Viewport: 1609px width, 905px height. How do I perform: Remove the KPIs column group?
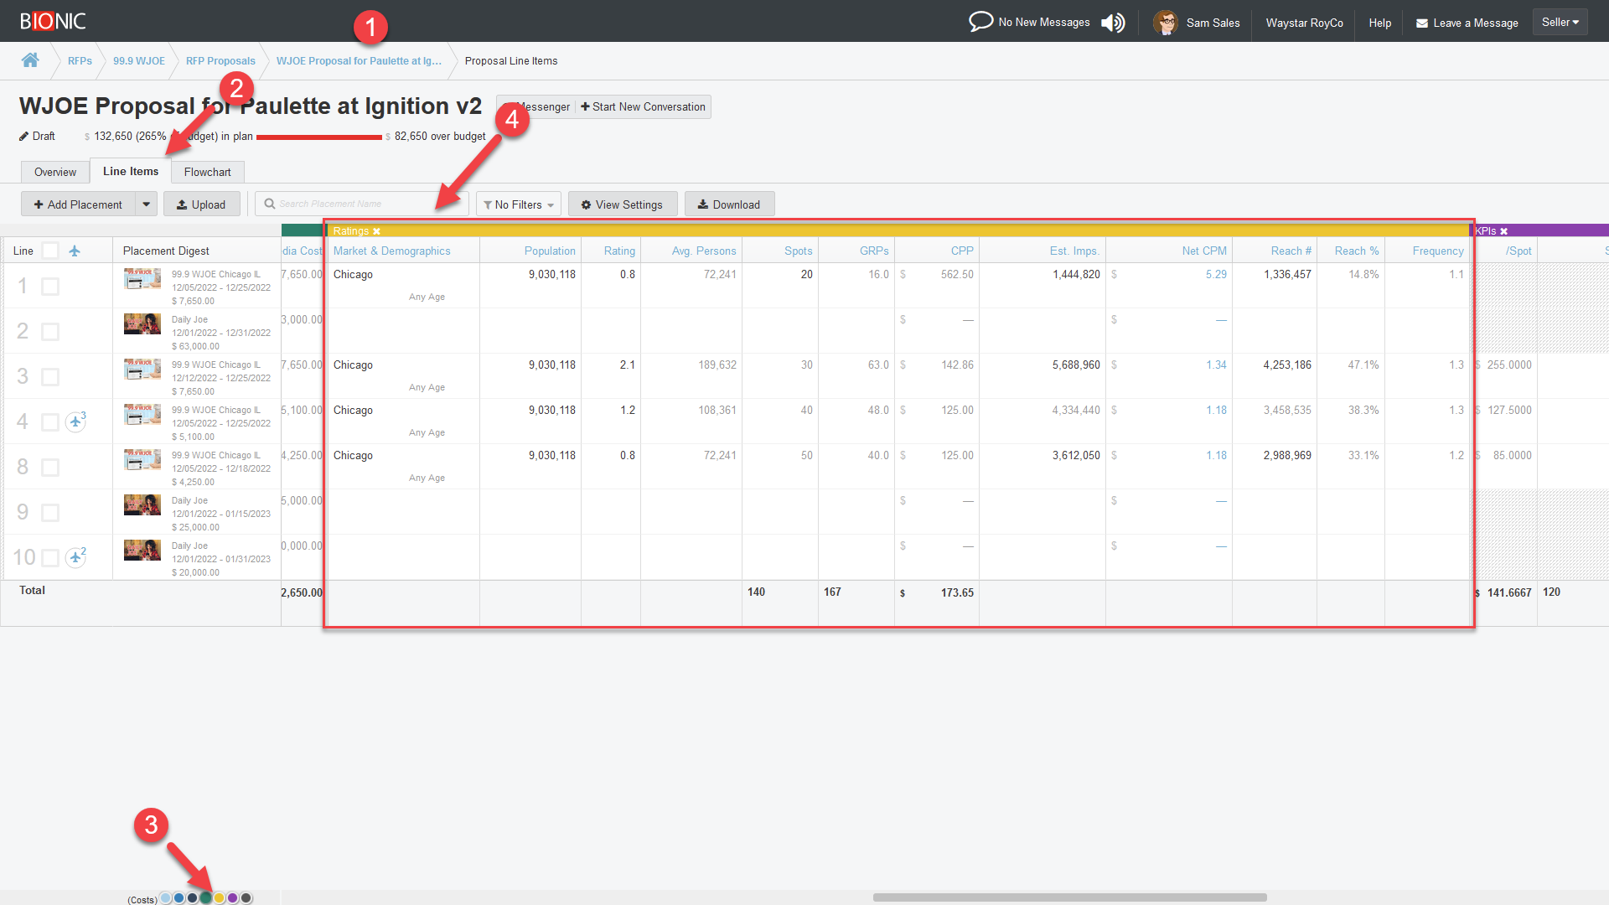pyautogui.click(x=1504, y=231)
